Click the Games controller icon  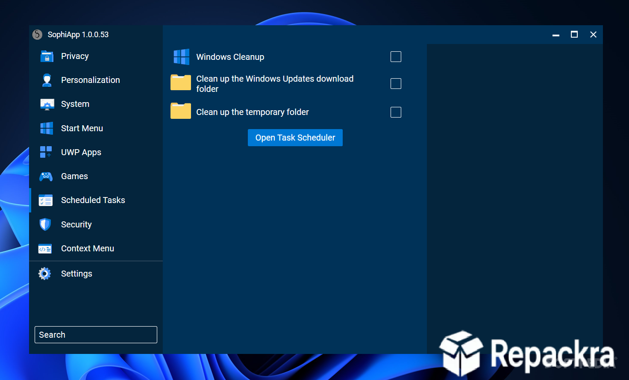[46, 176]
